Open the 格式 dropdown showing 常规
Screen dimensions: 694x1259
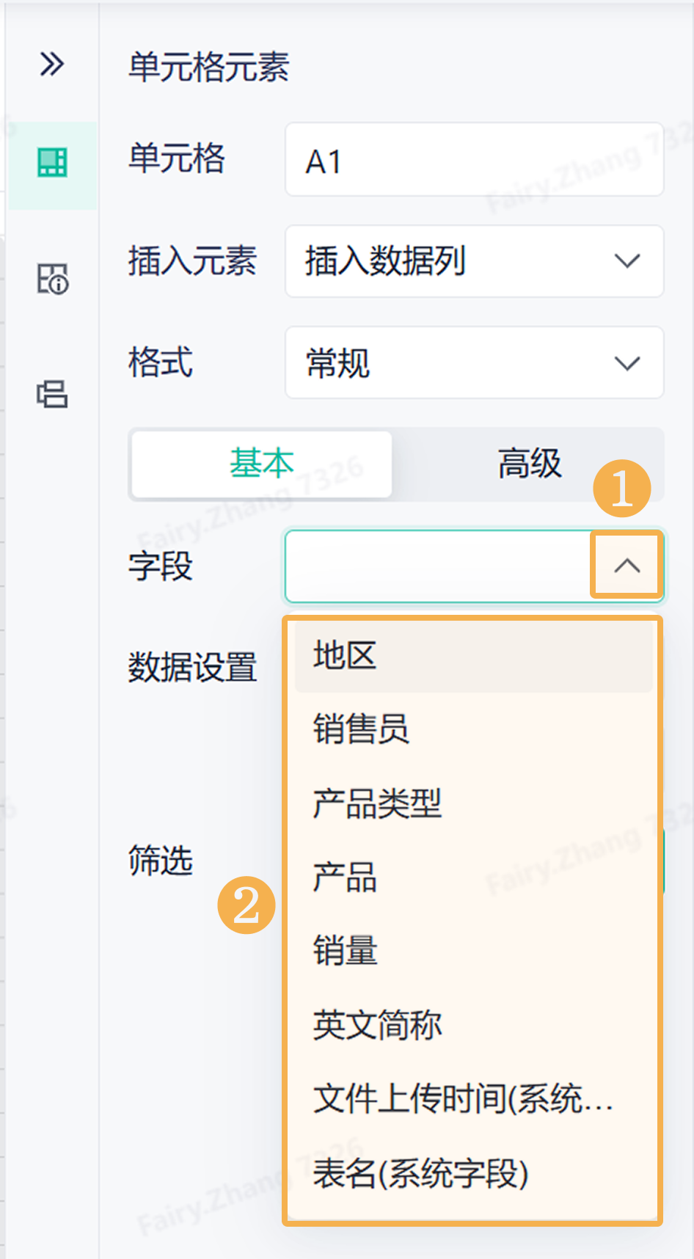pyautogui.click(x=474, y=363)
